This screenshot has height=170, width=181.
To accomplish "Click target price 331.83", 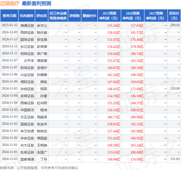I will coord(175,159).
